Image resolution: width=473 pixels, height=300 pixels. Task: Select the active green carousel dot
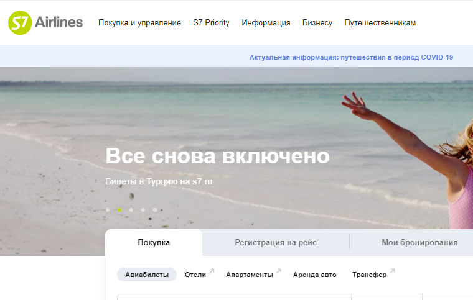119,210
